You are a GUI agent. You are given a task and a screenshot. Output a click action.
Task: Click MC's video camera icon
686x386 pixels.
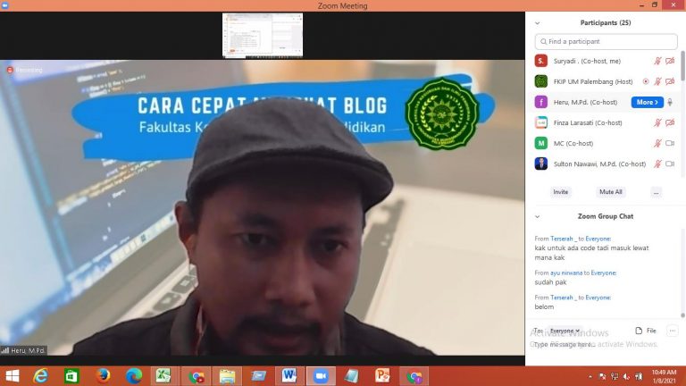(x=670, y=143)
